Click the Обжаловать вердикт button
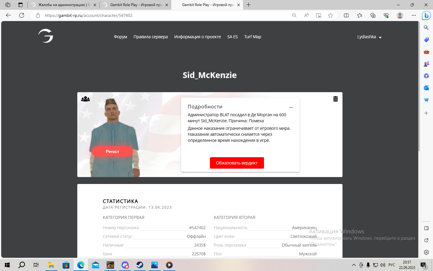The height and width of the screenshot is (271, 433). pos(237,163)
